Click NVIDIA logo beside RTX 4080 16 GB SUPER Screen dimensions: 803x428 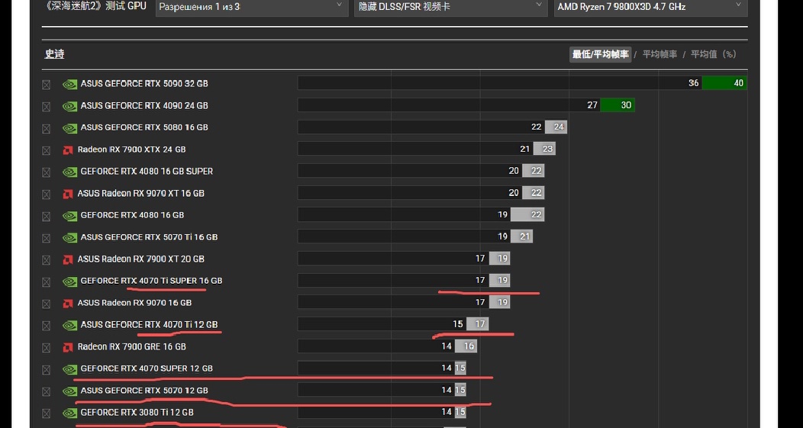pyautogui.click(x=69, y=172)
